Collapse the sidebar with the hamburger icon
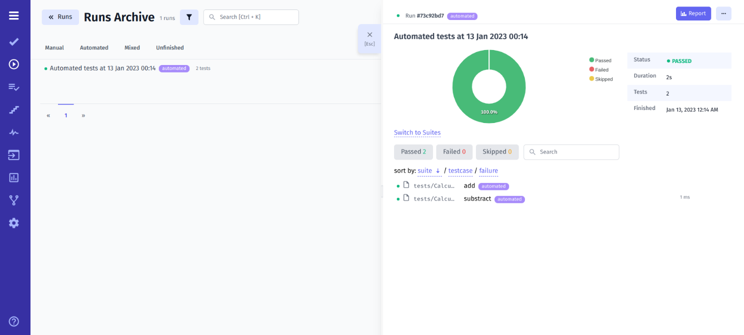The width and height of the screenshot is (744, 335). coord(13,14)
